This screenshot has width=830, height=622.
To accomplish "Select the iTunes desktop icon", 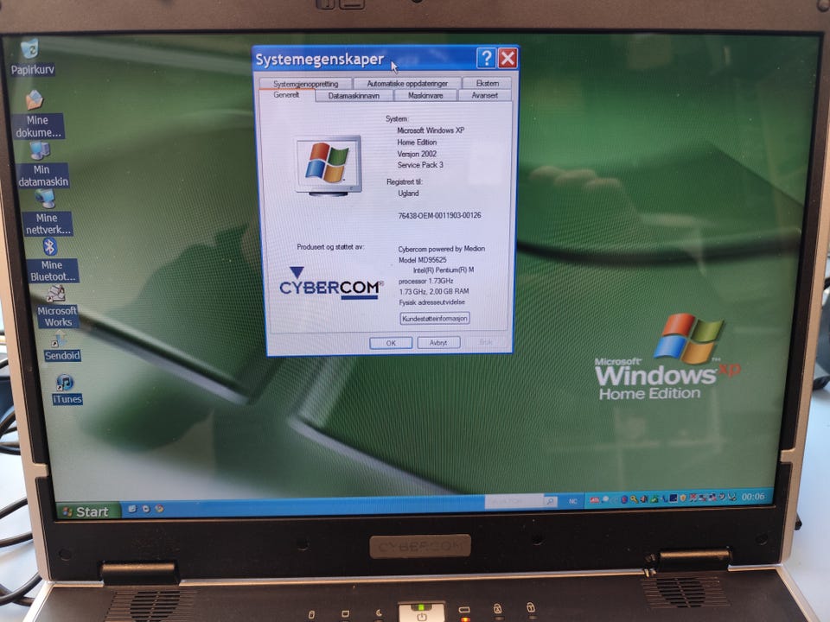I will point(67,390).
